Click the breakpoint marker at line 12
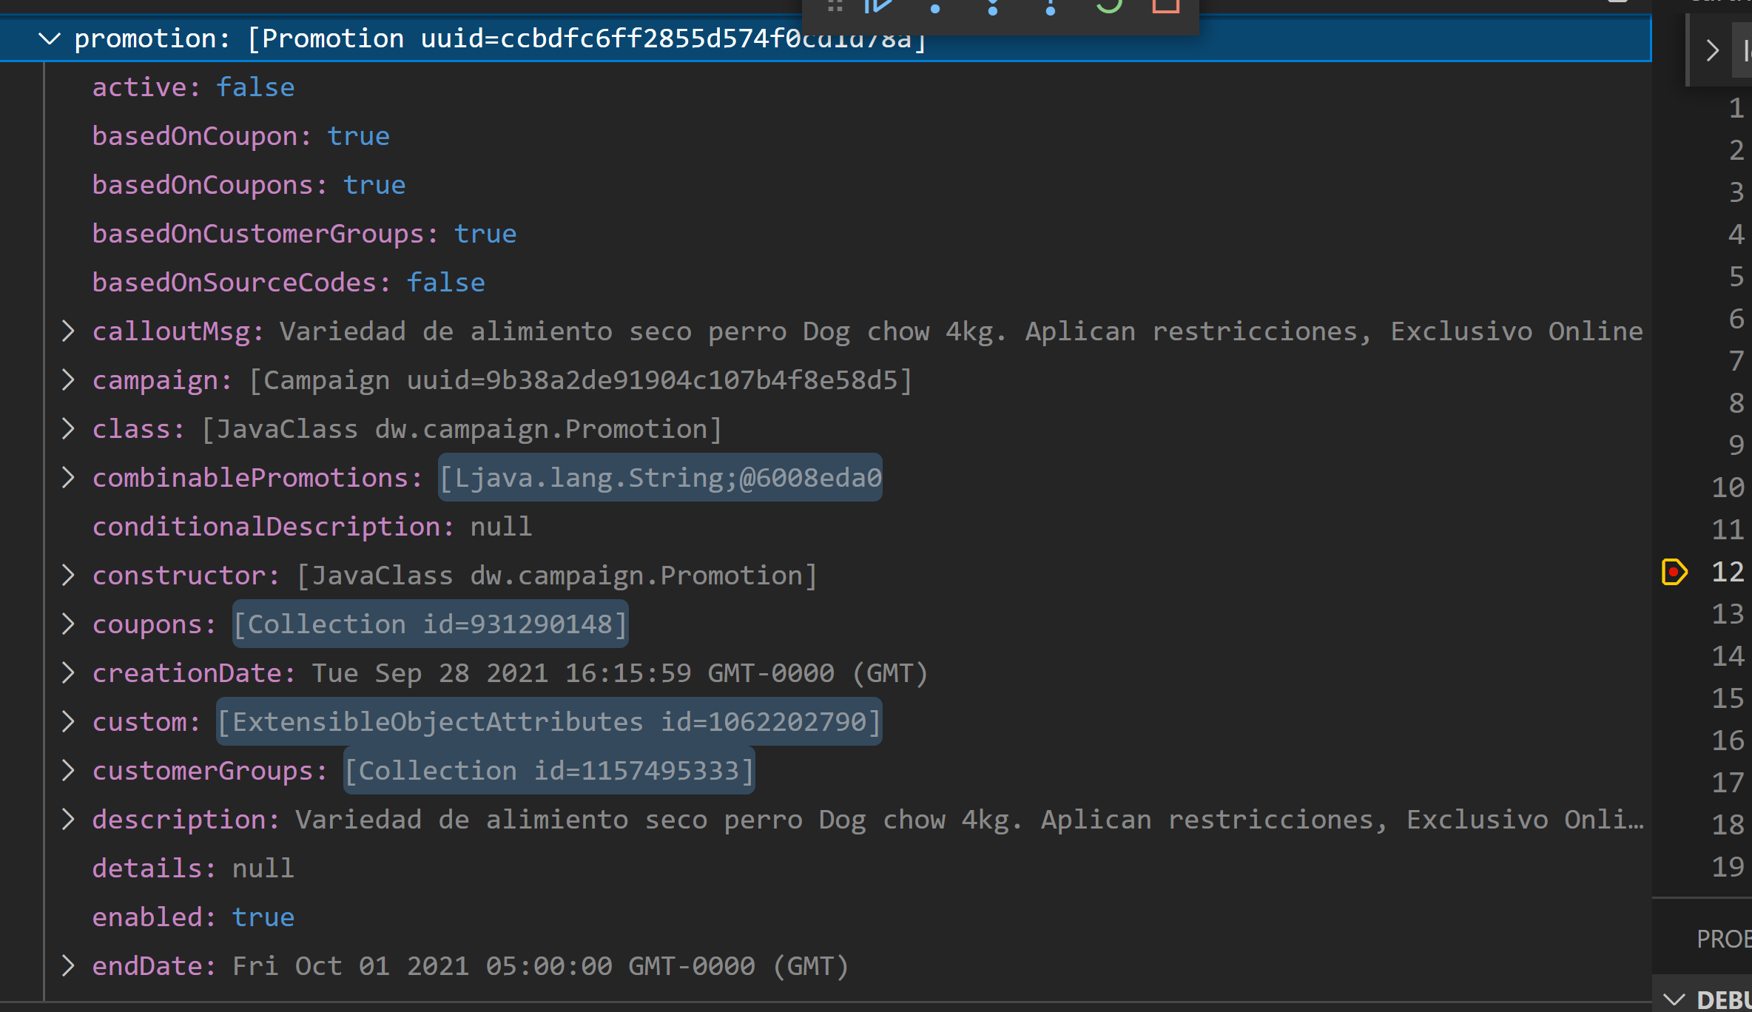 click(1674, 572)
